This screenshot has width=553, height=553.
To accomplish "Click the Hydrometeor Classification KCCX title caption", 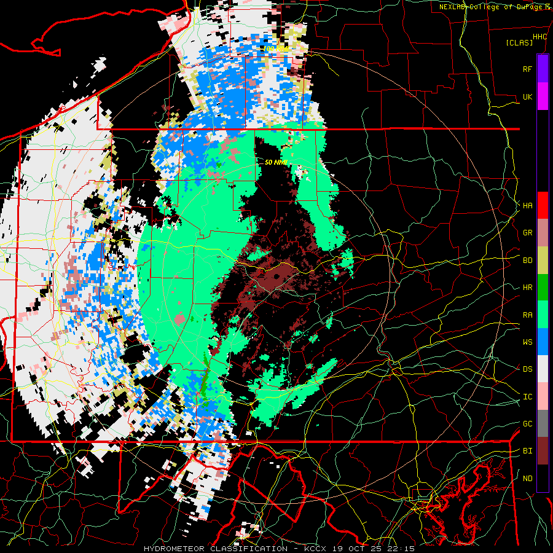I will click(280, 549).
